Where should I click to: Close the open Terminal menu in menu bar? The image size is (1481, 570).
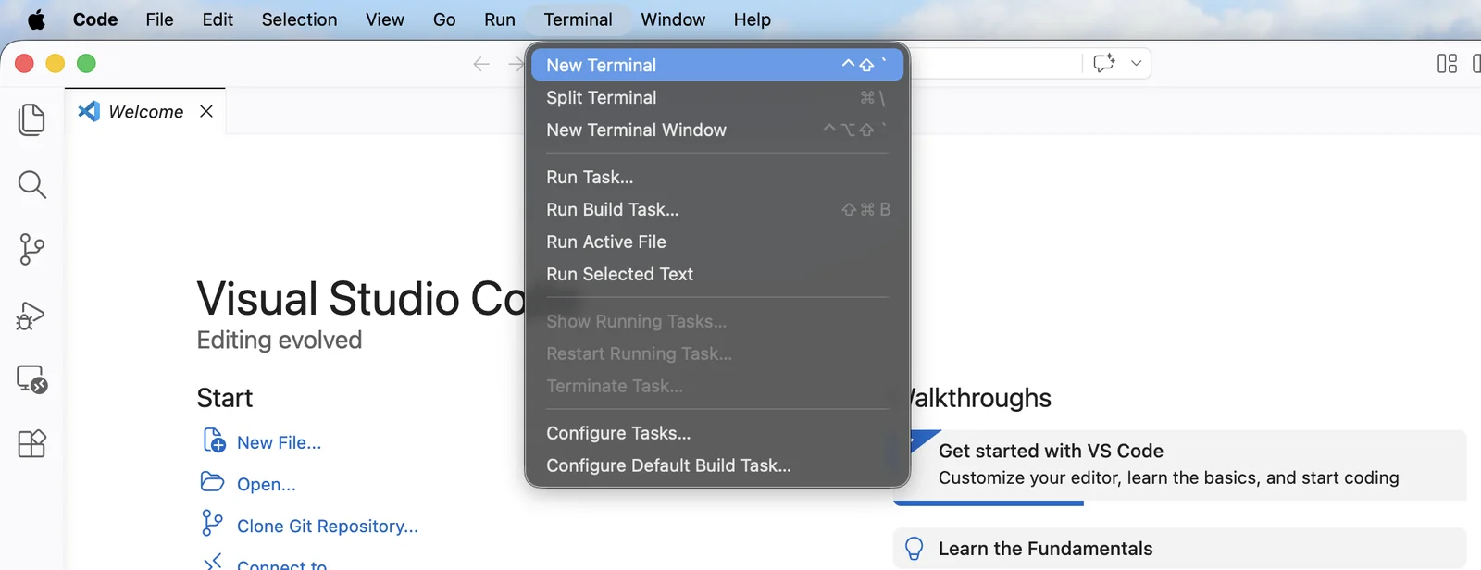tap(578, 19)
